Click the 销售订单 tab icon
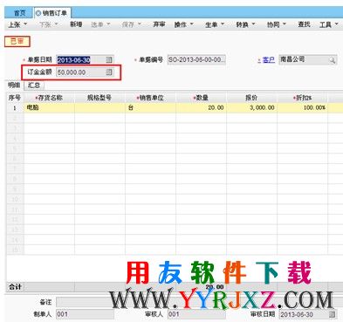The height and width of the screenshot is (322, 343). pos(38,13)
